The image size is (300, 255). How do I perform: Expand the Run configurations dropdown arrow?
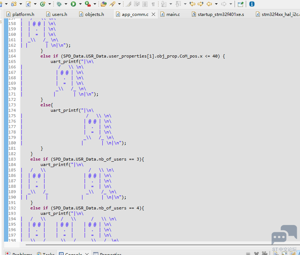(80, 4)
